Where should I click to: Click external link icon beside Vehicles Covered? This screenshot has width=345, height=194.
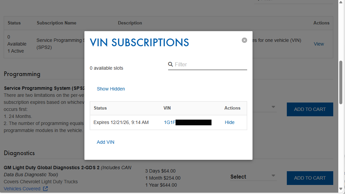tap(45, 189)
